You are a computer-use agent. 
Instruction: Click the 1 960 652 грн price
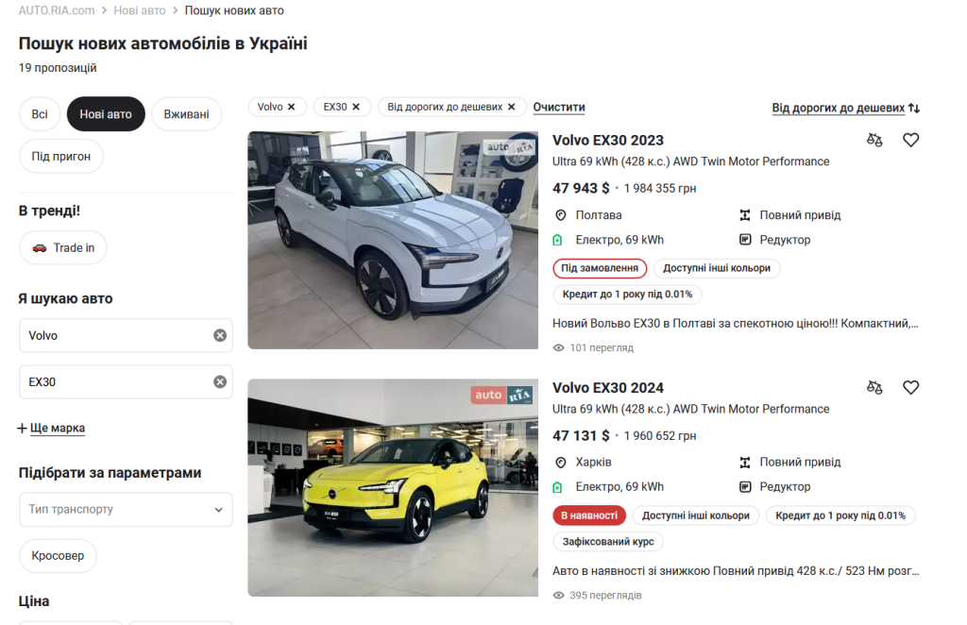tap(660, 436)
